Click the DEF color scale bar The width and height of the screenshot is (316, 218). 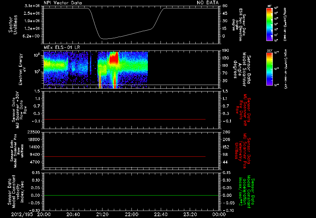(269, 69)
